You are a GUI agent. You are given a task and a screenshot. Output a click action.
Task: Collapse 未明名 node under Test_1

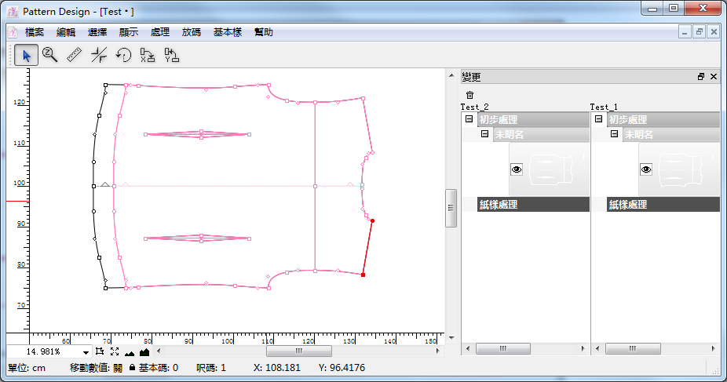[x=615, y=134]
